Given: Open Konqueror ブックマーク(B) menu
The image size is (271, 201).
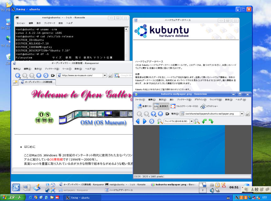Looking at the screenshot, I should point(52,69).
